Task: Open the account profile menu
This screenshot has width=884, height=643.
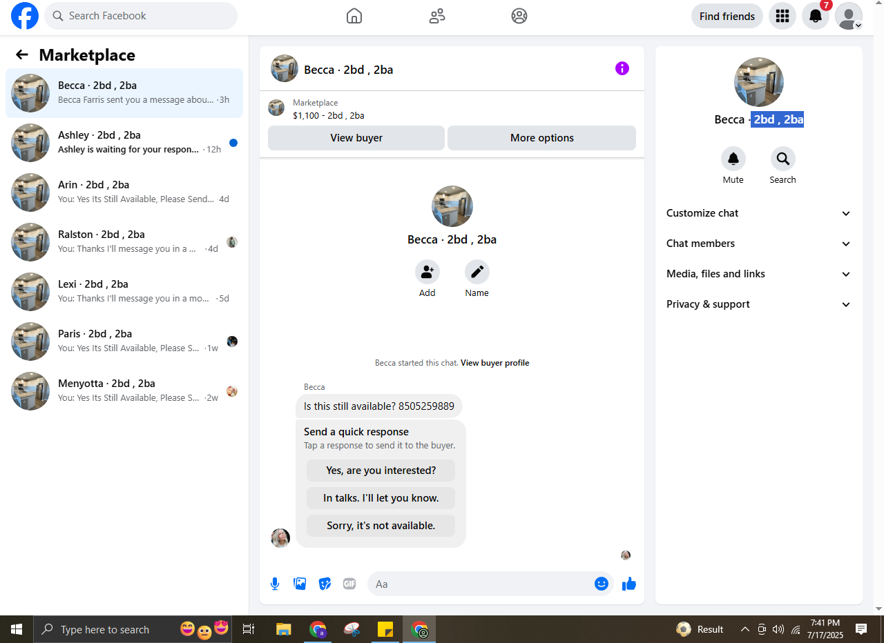Action: pos(849,16)
